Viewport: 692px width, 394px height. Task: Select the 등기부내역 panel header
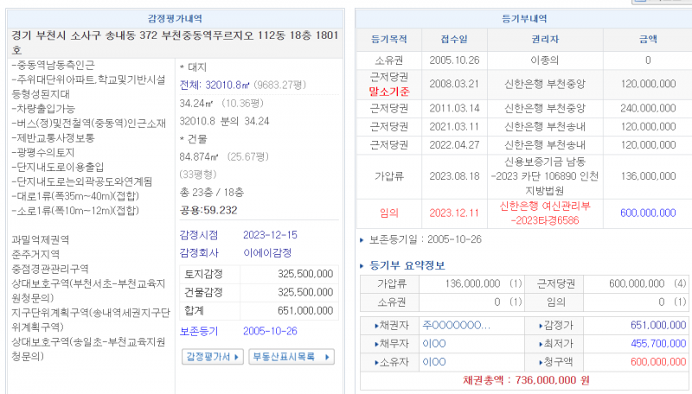tap(524, 17)
